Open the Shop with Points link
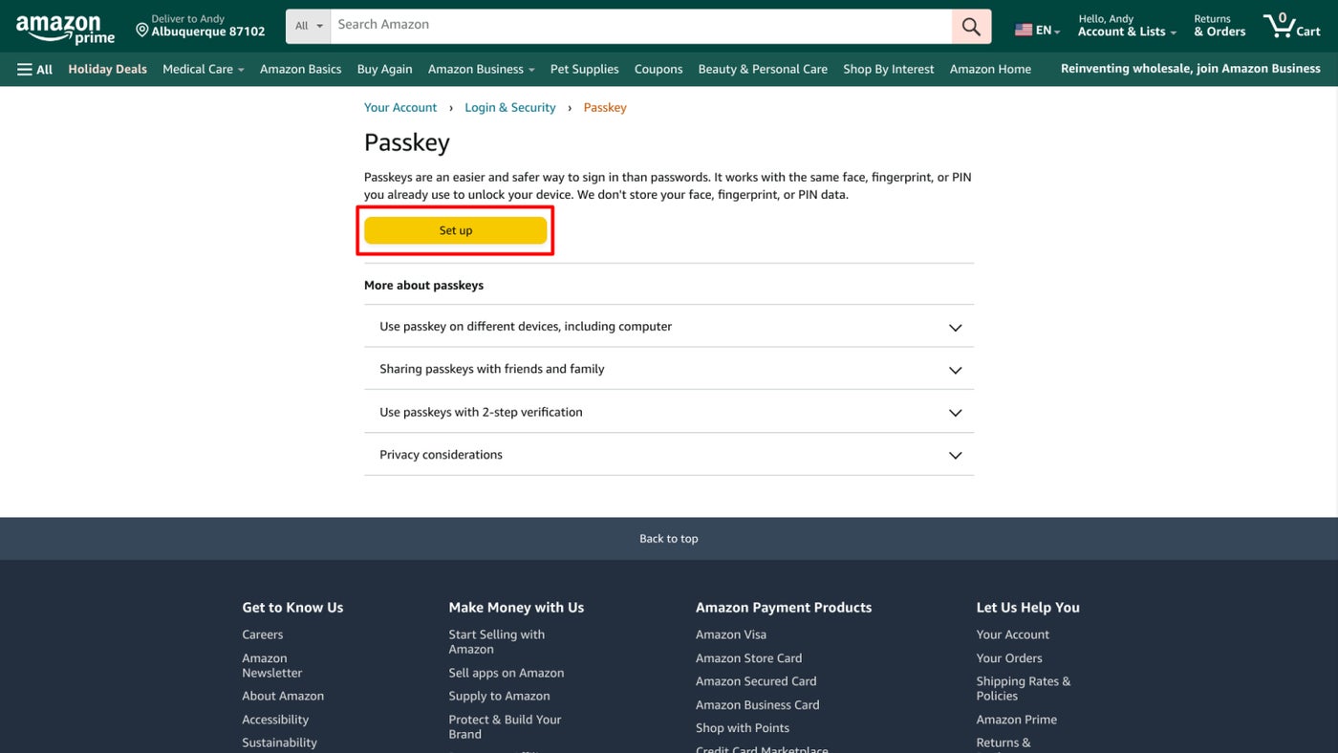Viewport: 1338px width, 753px height. (743, 728)
